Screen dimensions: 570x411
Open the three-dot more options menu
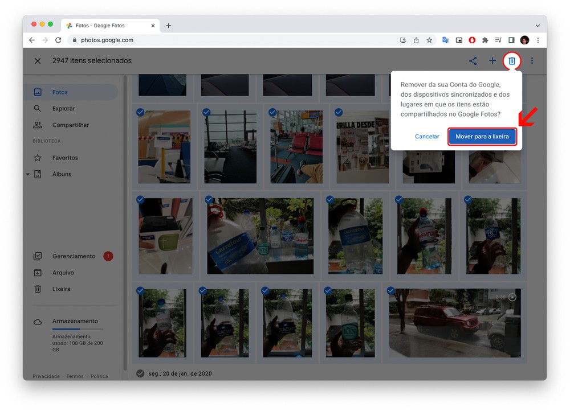(x=532, y=61)
